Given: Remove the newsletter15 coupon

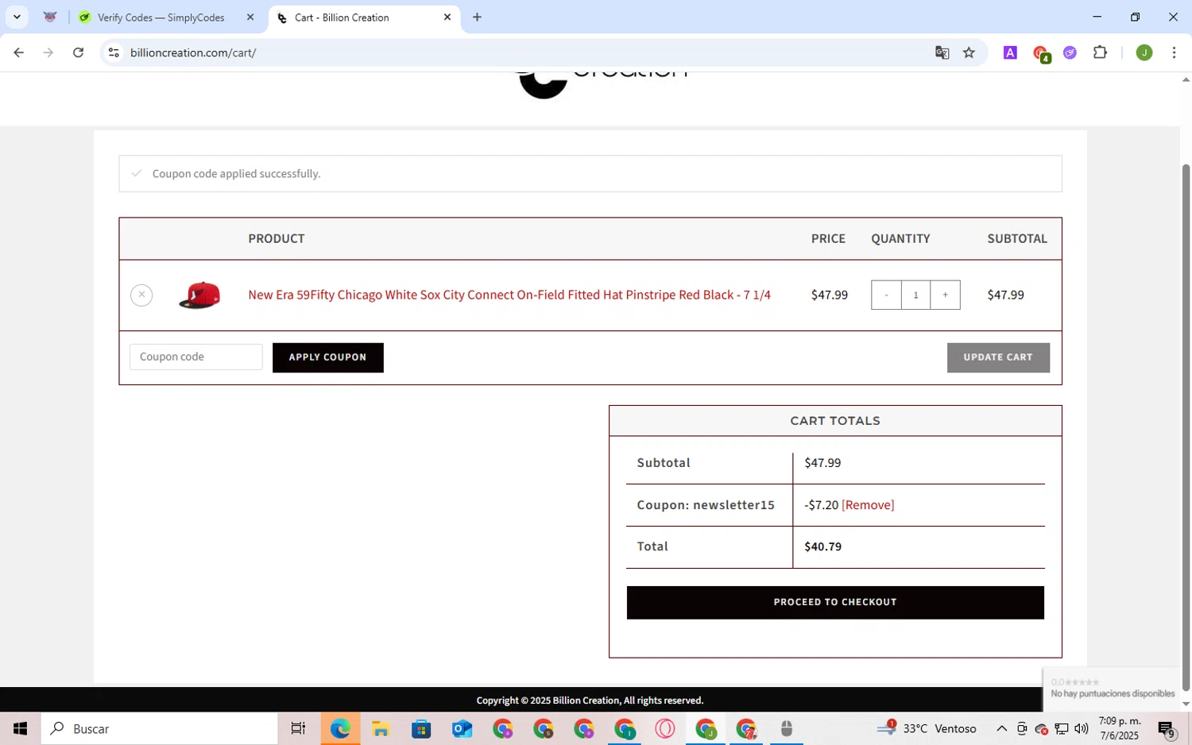Looking at the screenshot, I should pos(868,505).
